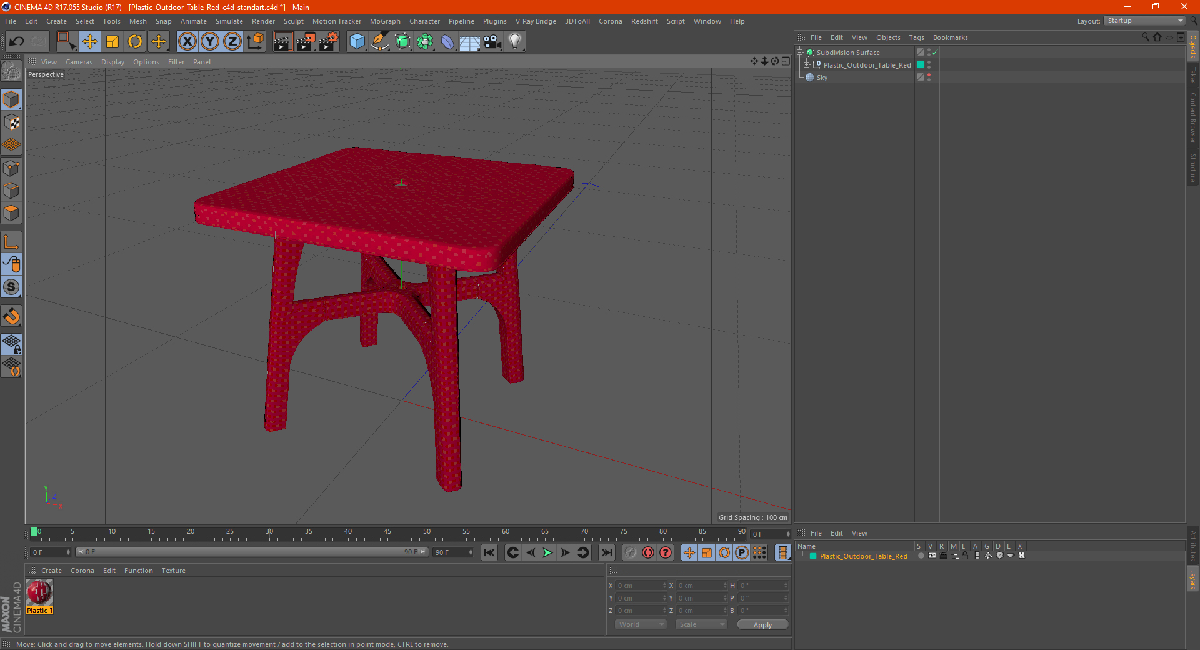Open the spline Pen tool
1200x650 pixels.
[380, 42]
